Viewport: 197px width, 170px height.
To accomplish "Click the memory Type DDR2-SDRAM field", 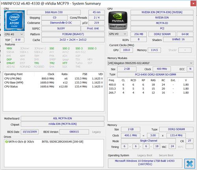I will [176, 130].
